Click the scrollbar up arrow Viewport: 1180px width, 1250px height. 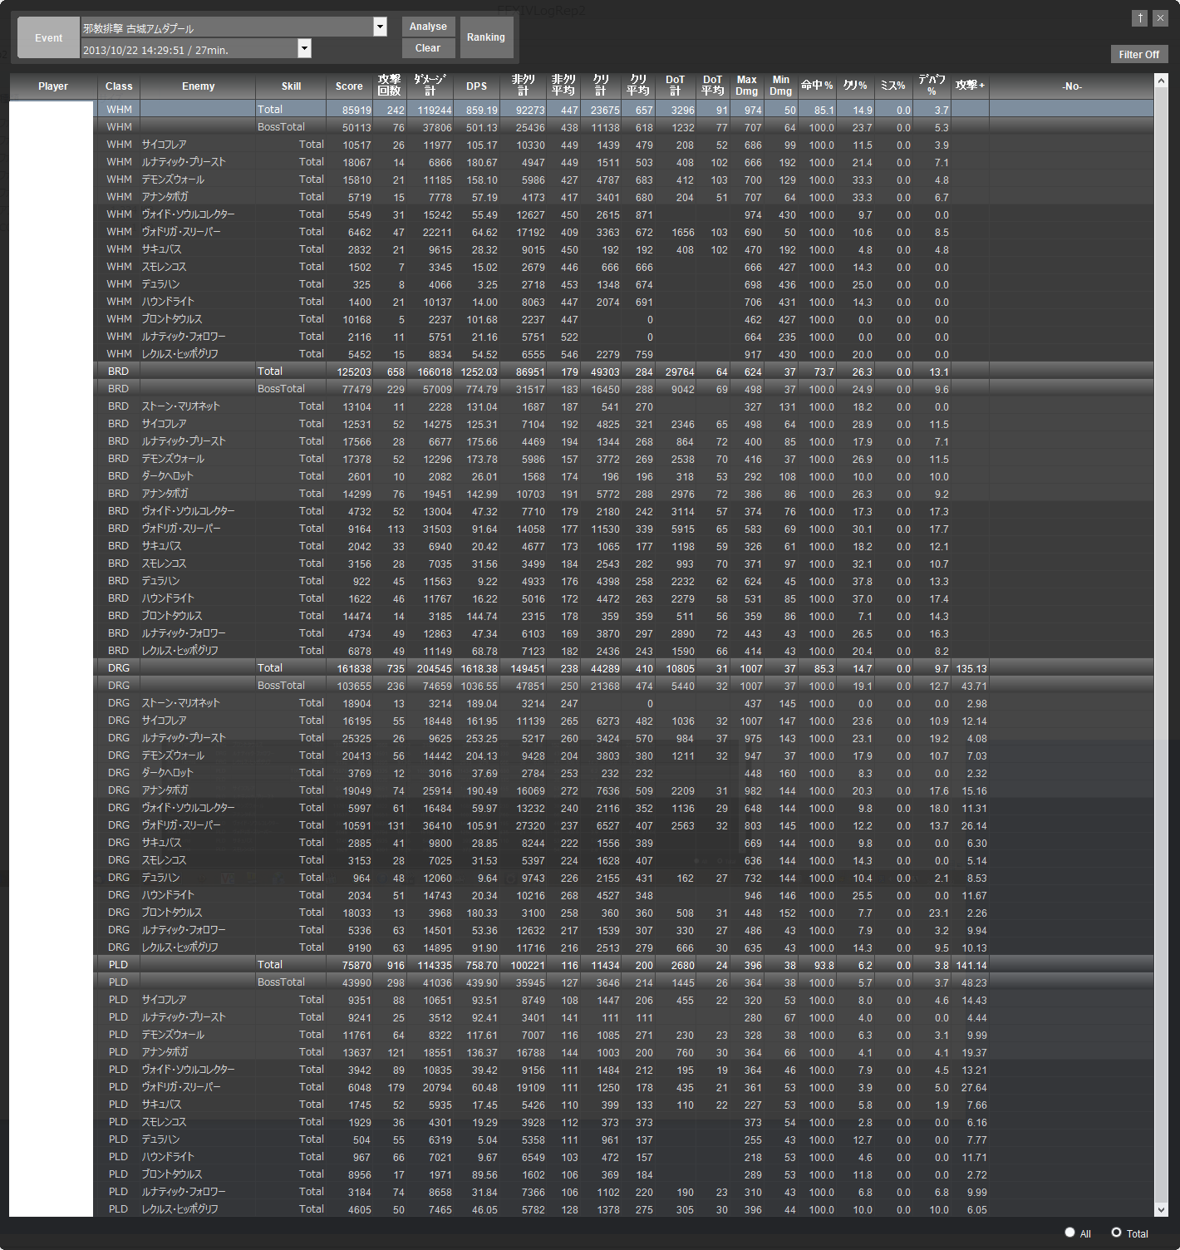point(1161,81)
